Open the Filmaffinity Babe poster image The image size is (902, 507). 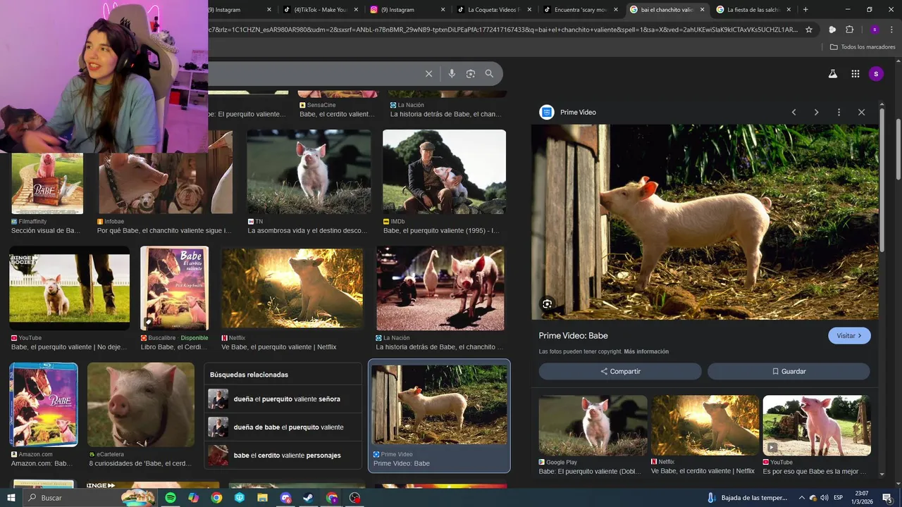(x=47, y=183)
